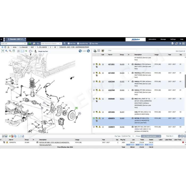Open the F - 1F2 - Bolt EV breadcrumb link
The height and width of the screenshot is (186, 186).
pyautogui.click(x=42, y=47)
